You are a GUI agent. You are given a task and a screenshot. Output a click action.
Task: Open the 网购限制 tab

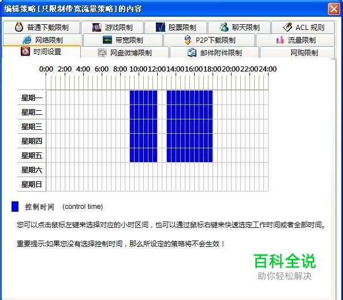(297, 52)
